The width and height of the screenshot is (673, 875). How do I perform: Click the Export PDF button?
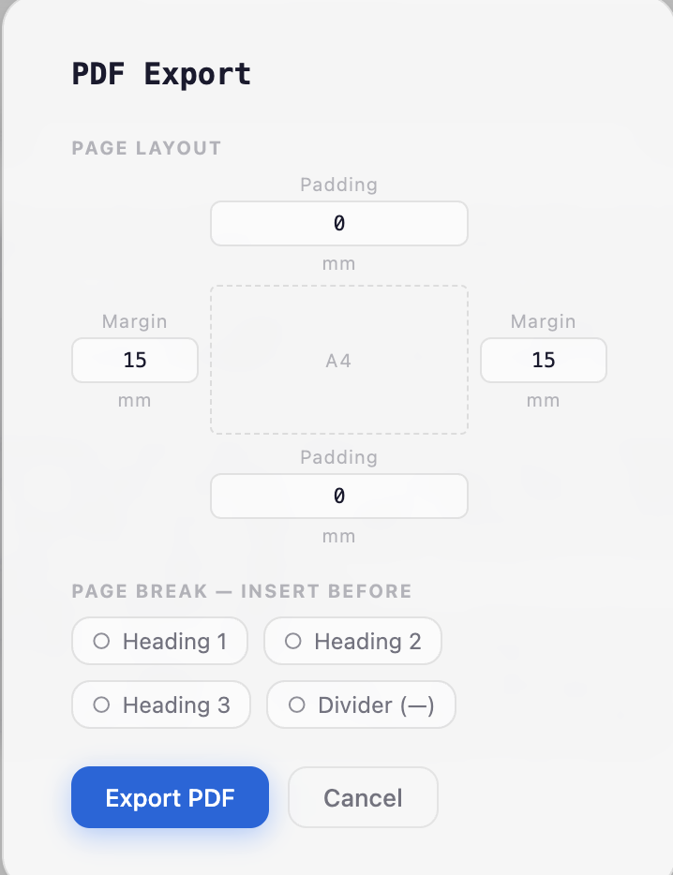point(170,797)
